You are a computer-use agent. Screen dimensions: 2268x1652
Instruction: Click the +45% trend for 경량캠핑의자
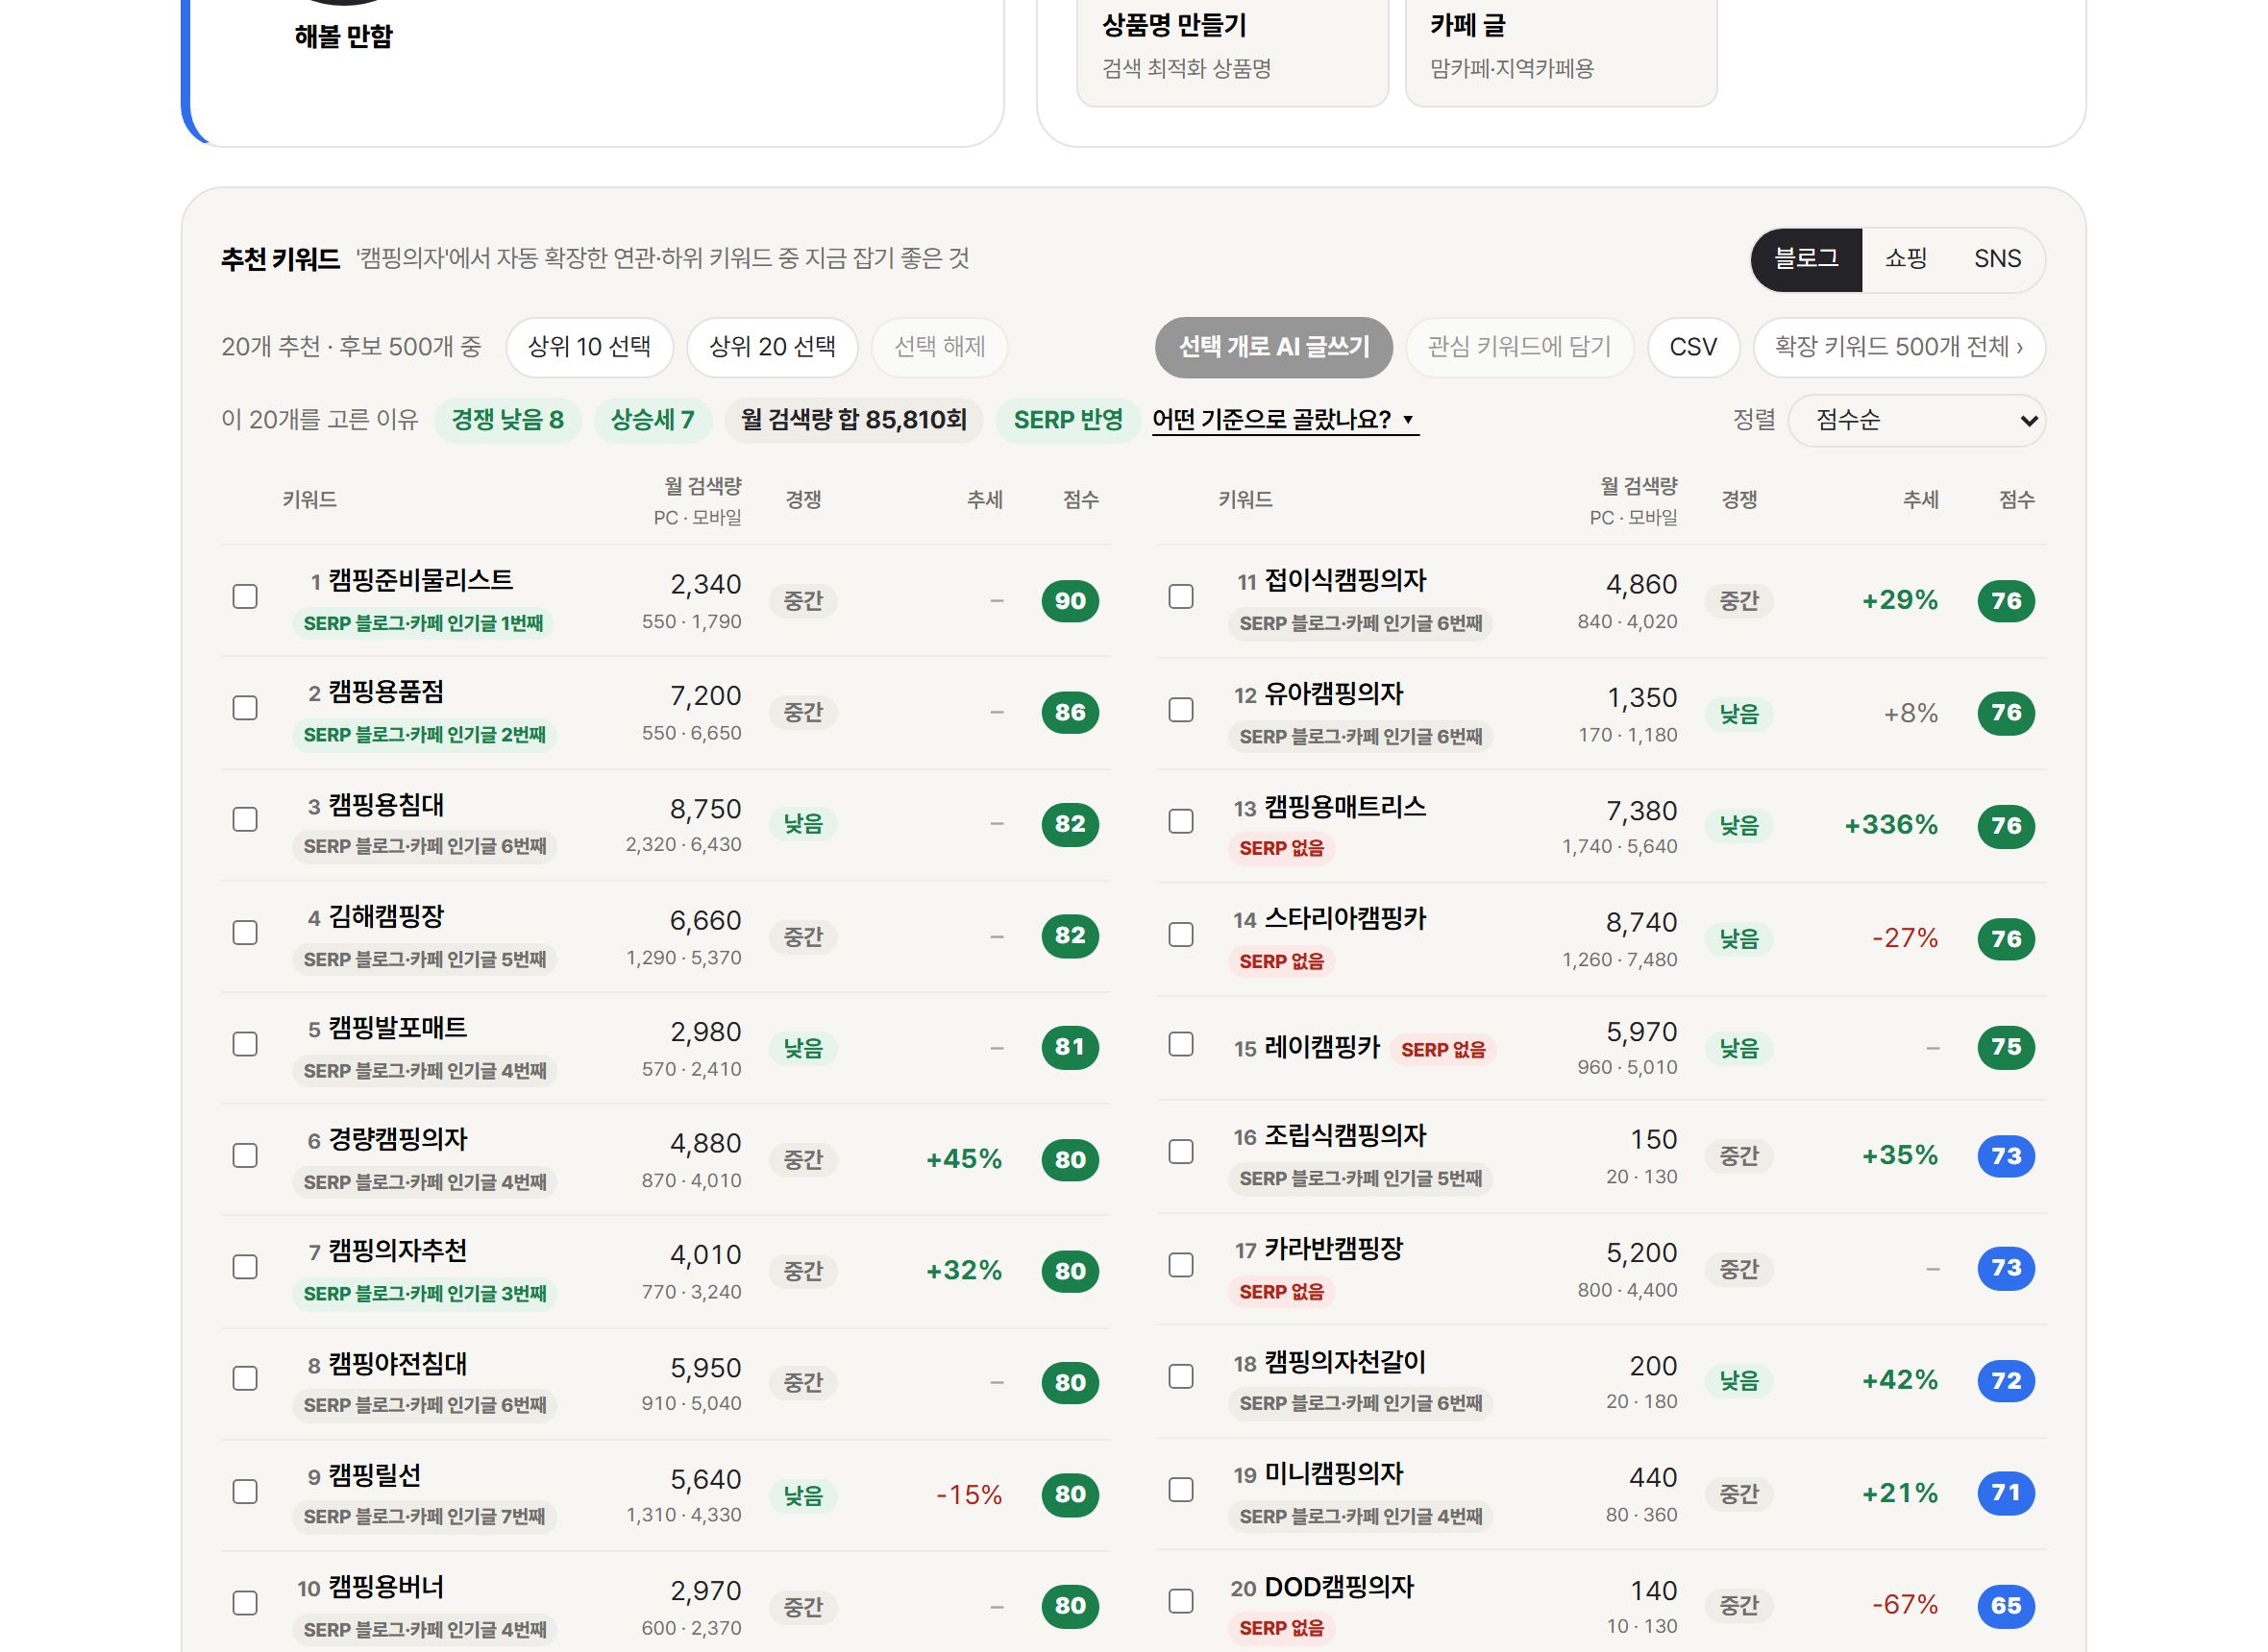pyautogui.click(x=964, y=1159)
